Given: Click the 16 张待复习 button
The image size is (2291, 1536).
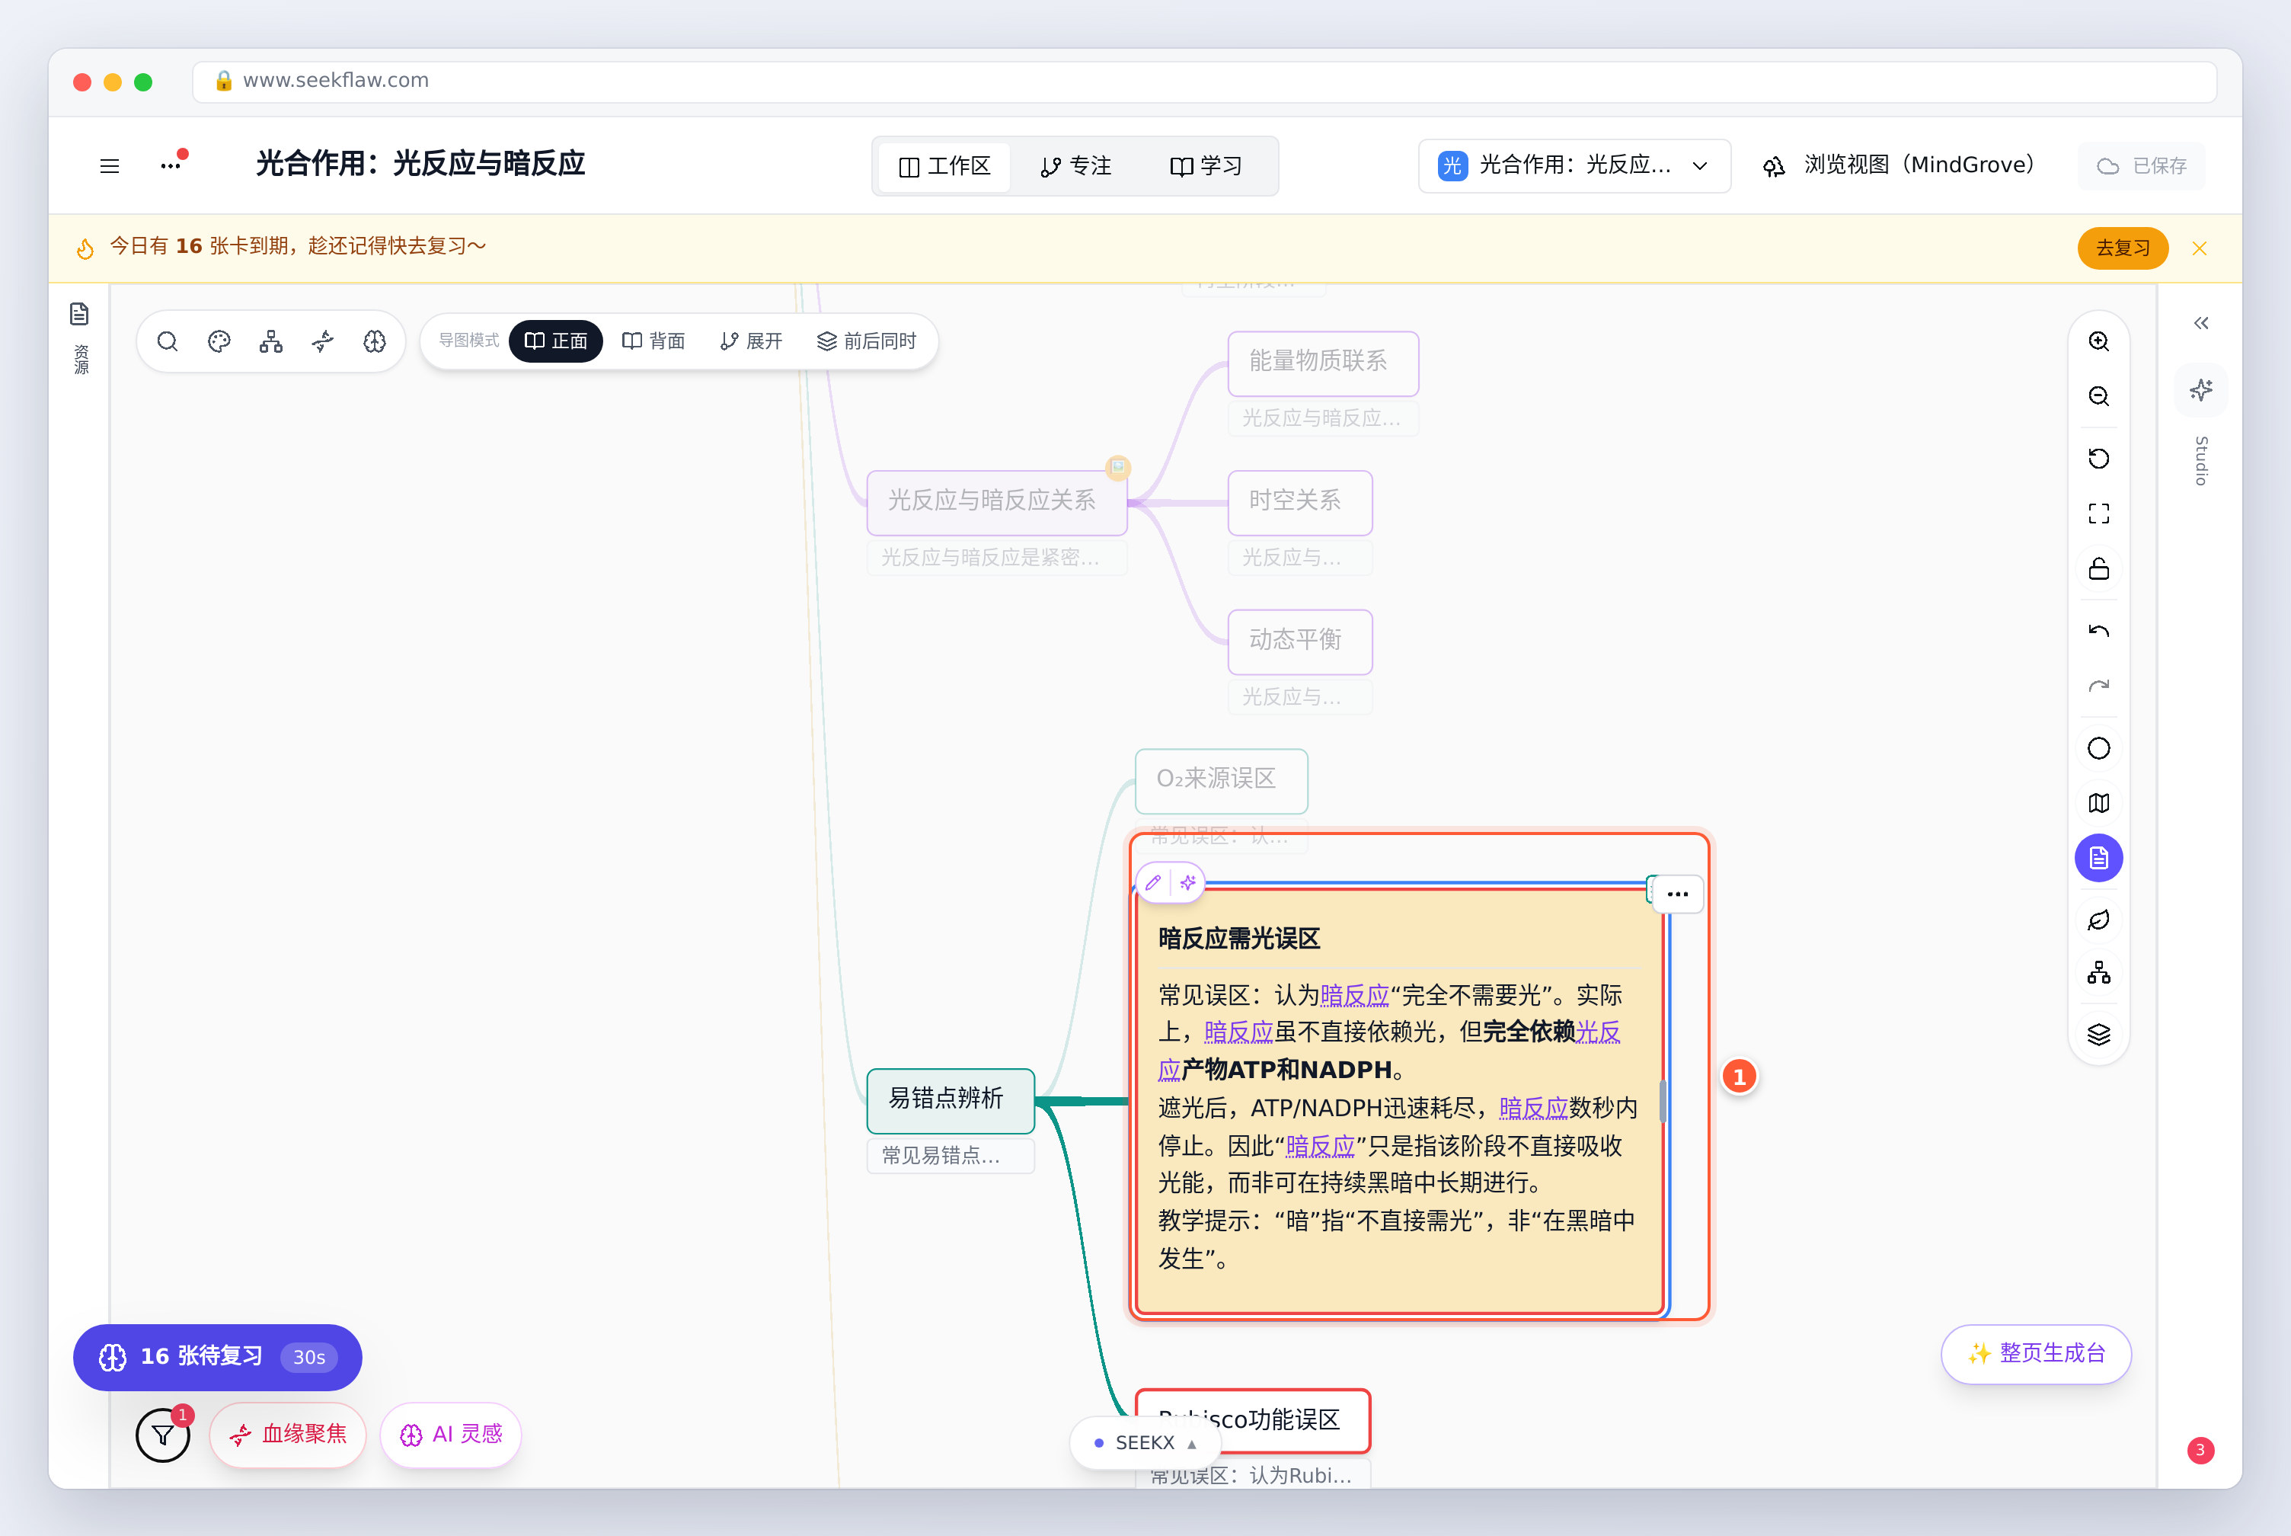Looking at the screenshot, I should click(217, 1357).
